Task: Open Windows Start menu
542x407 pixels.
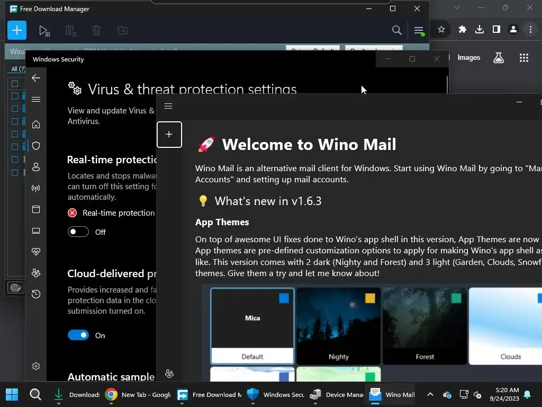Action: (x=12, y=394)
